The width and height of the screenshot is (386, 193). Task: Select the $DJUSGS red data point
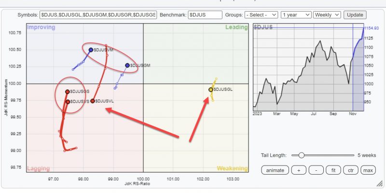(x=68, y=92)
